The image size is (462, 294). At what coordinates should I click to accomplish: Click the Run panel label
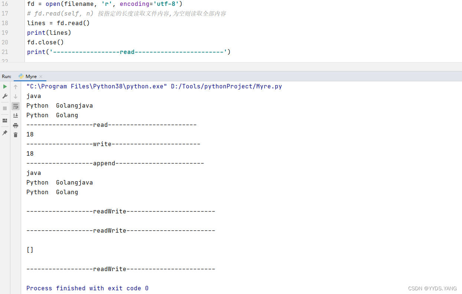click(x=6, y=77)
